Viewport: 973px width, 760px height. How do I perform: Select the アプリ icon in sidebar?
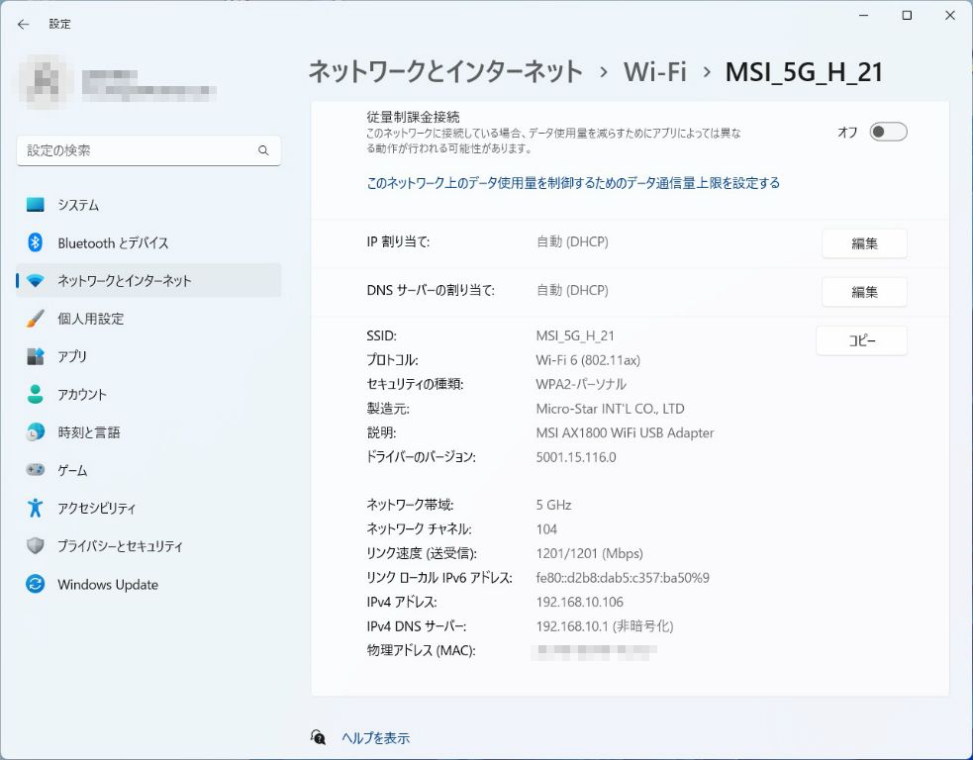point(36,356)
